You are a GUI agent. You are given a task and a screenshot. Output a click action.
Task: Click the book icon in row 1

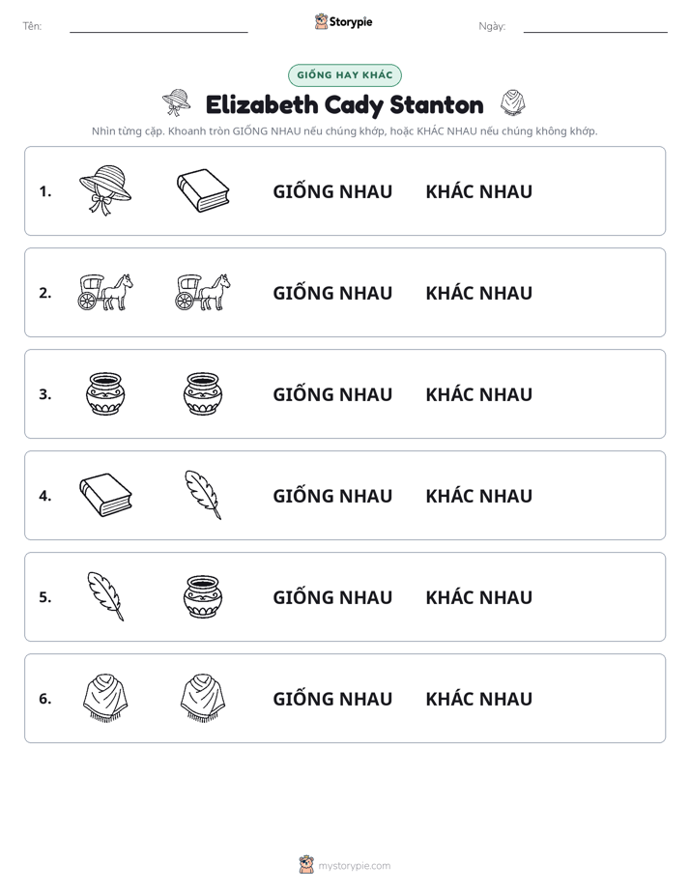[203, 190]
